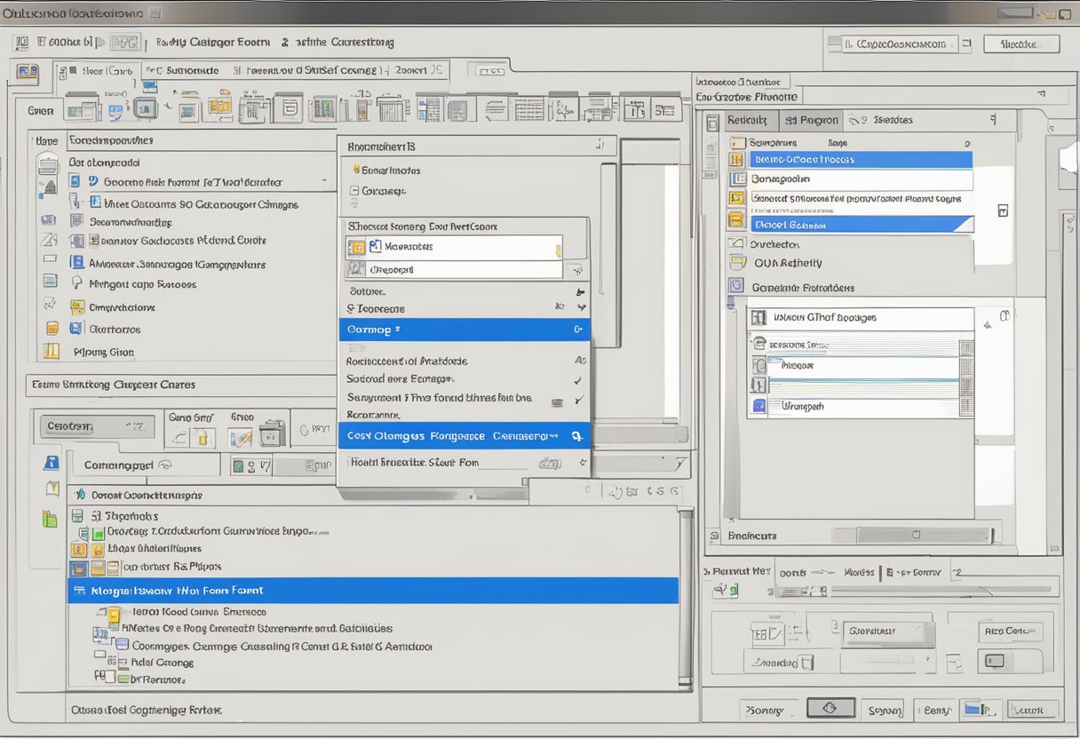This screenshot has height=739, width=1080.
Task: Switch to the Progon tab in the right panel
Action: point(811,120)
